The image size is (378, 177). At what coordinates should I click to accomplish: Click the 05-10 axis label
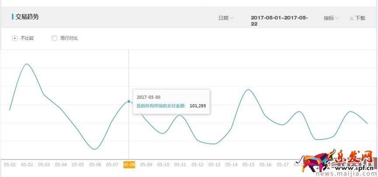click(163, 164)
